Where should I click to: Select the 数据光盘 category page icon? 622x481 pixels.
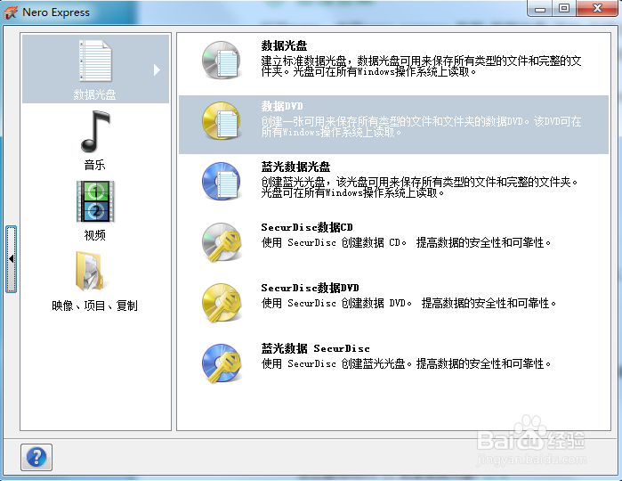coord(95,61)
